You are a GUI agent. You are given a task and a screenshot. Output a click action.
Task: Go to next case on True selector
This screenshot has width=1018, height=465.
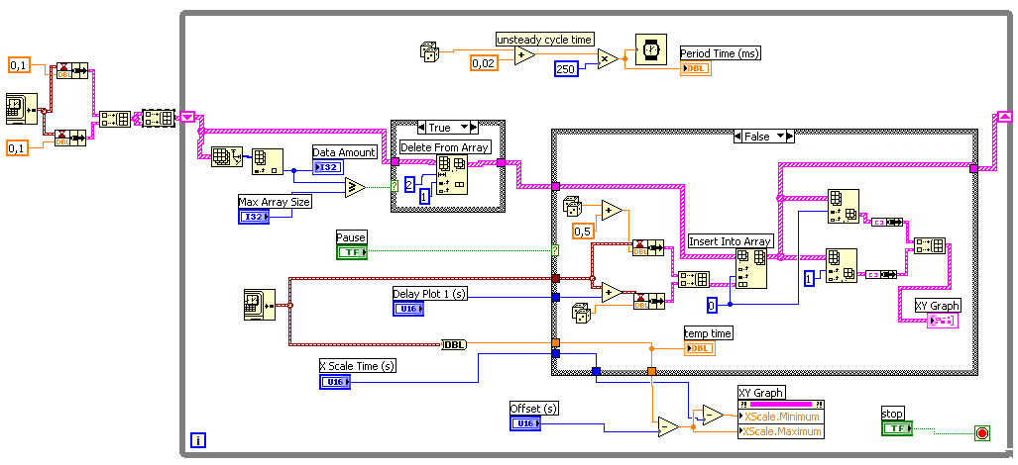point(473,128)
